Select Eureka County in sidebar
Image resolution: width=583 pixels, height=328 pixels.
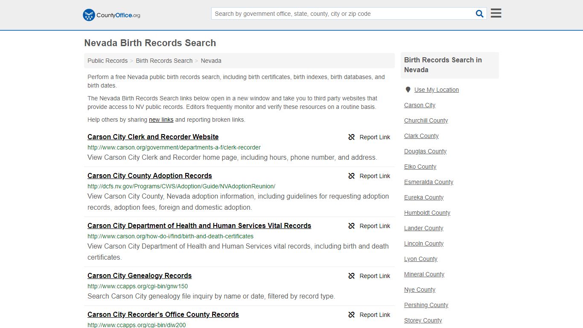(424, 197)
